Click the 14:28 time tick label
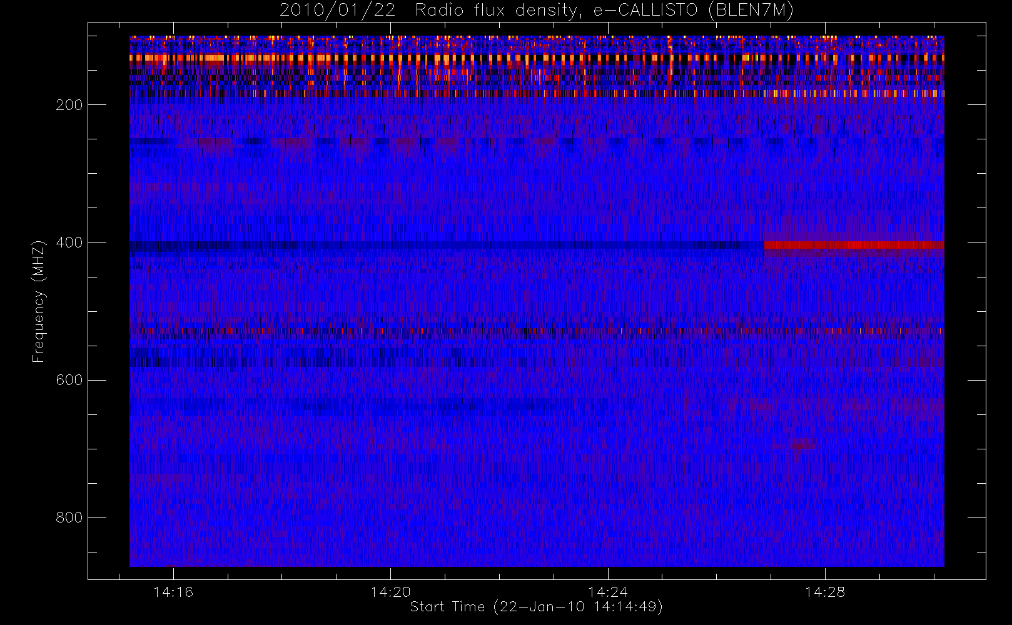The height and width of the screenshot is (625, 1012). tap(825, 592)
